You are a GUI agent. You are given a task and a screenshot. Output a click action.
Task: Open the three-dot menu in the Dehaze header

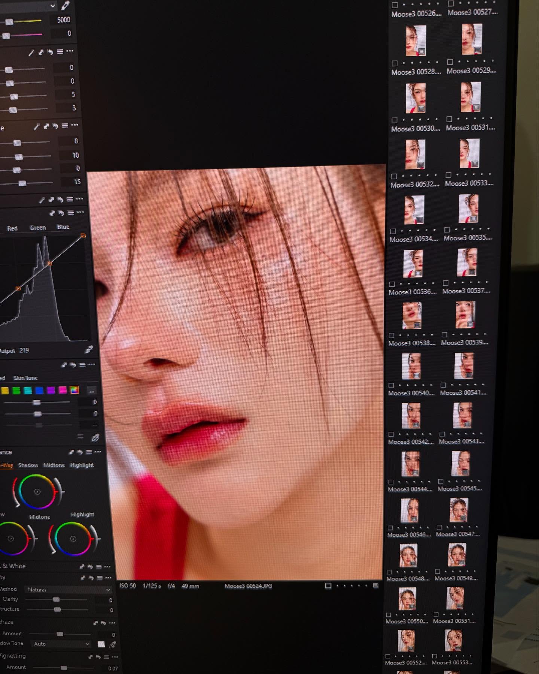point(112,623)
